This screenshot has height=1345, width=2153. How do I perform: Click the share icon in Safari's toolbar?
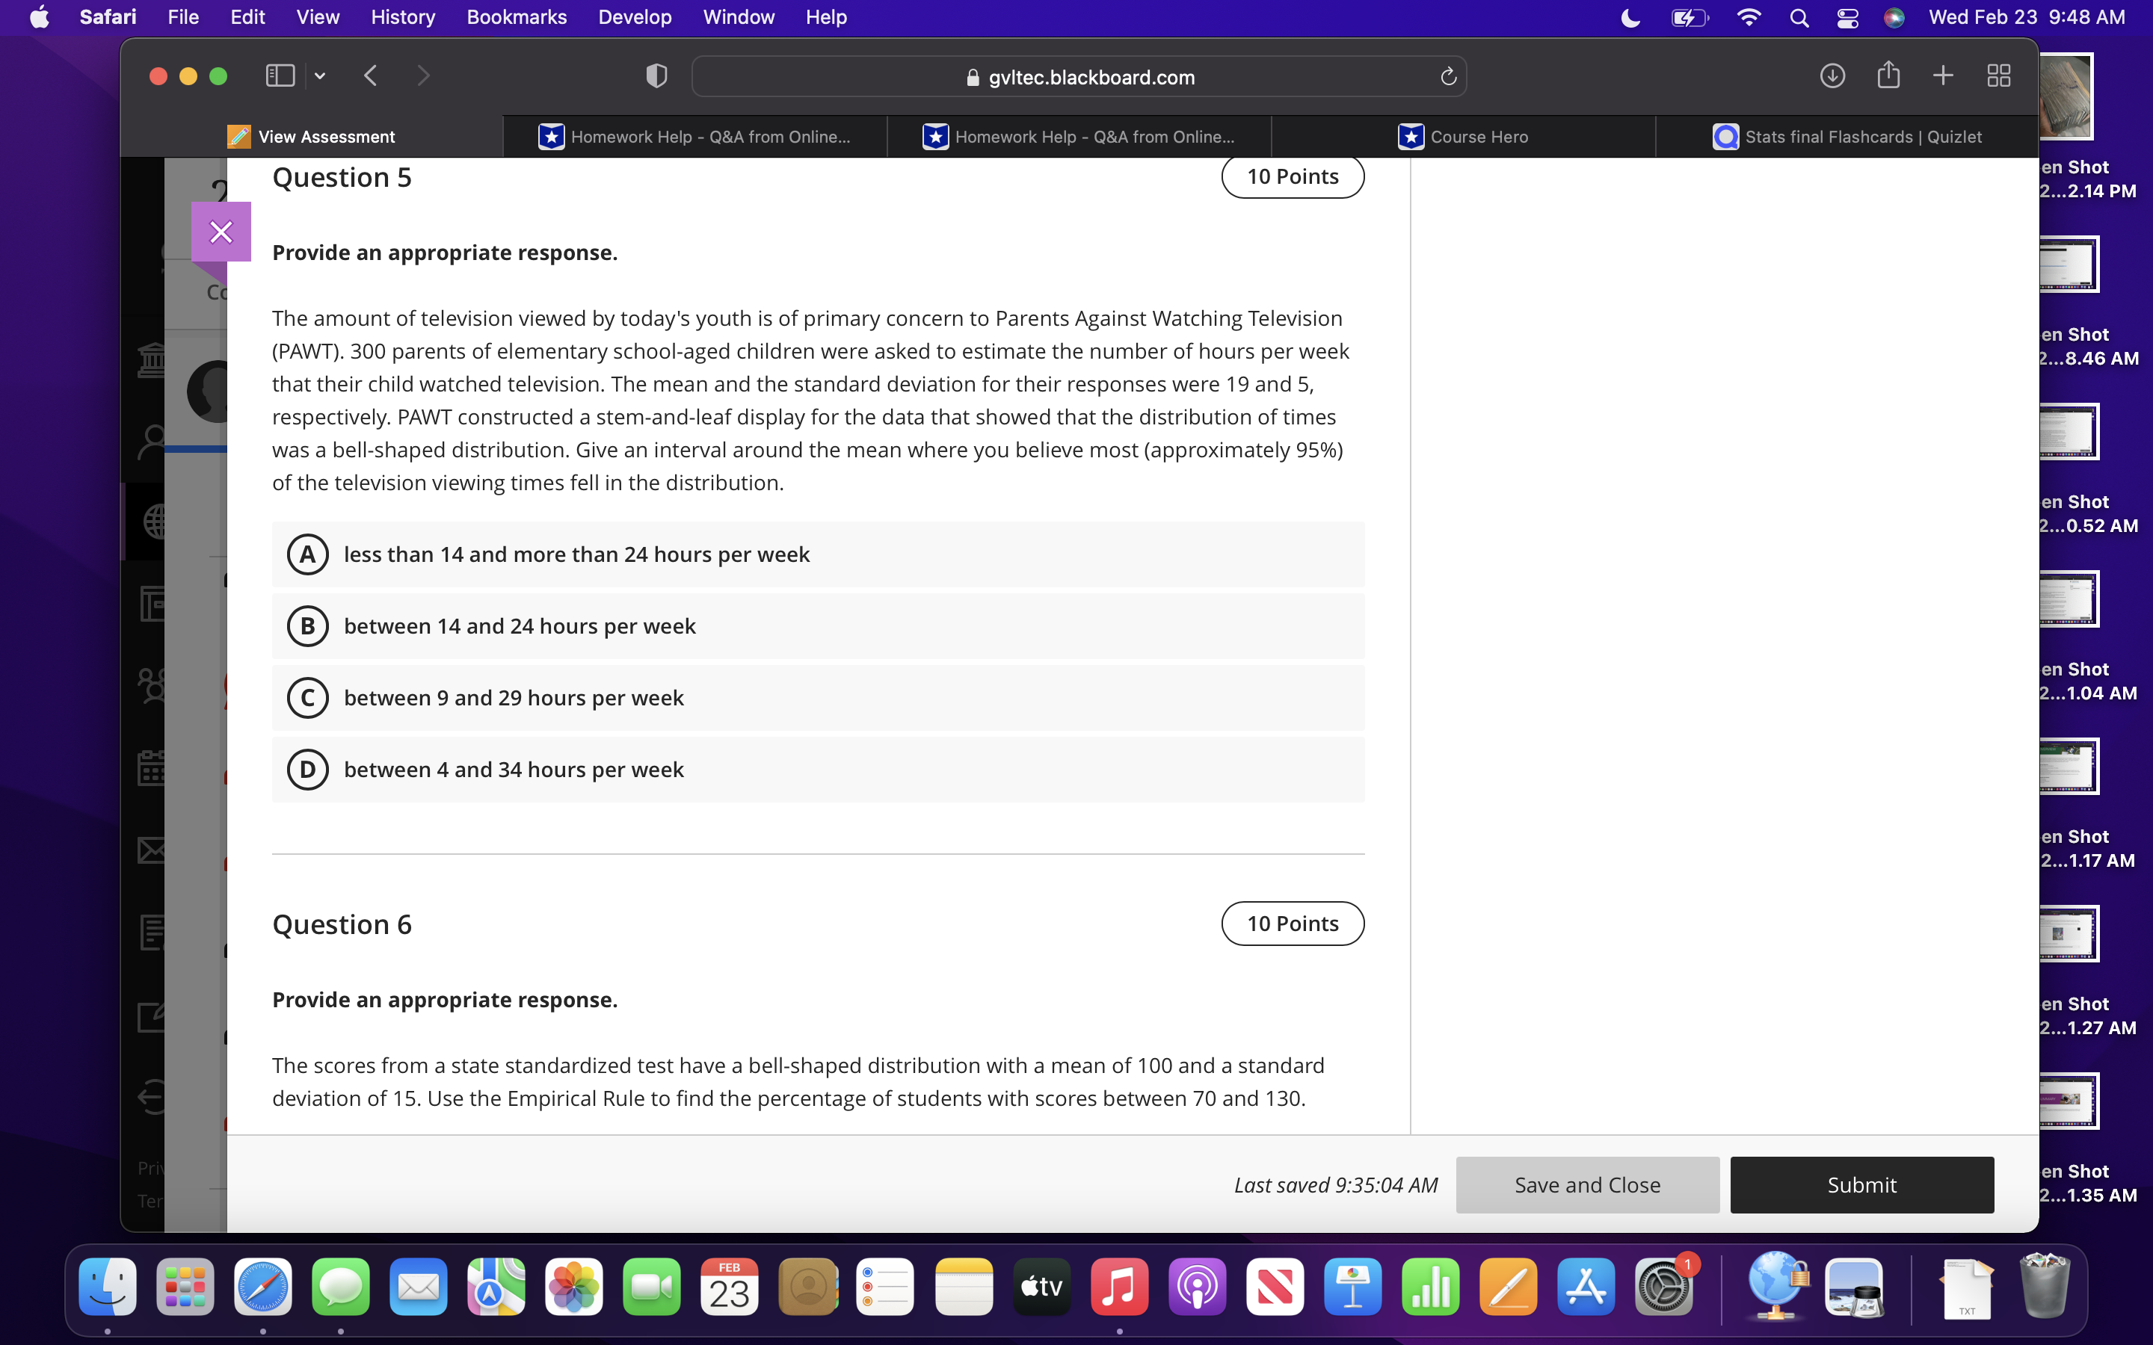pos(1888,75)
